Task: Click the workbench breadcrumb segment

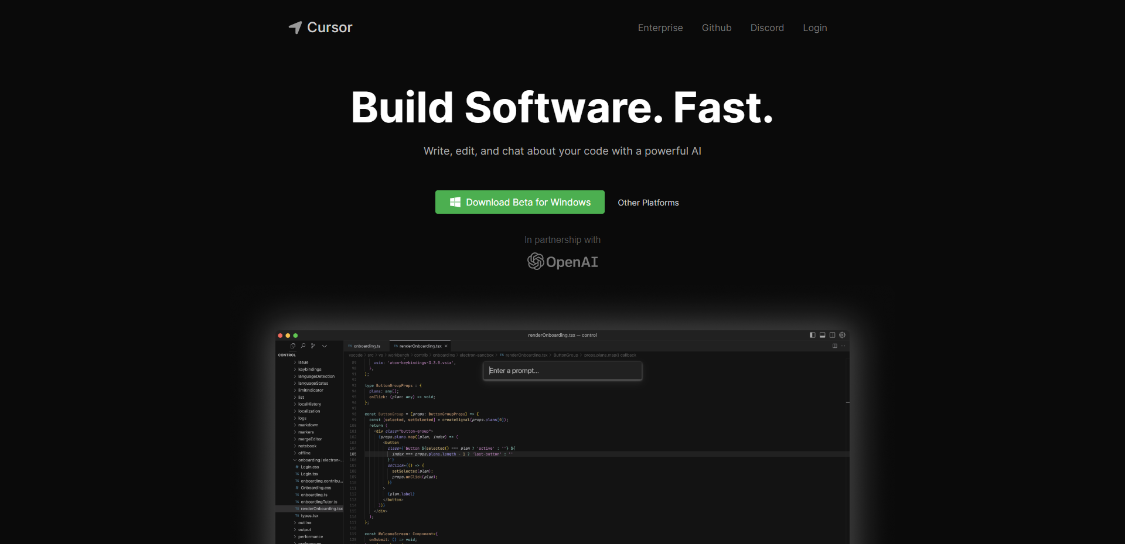Action: coord(398,355)
